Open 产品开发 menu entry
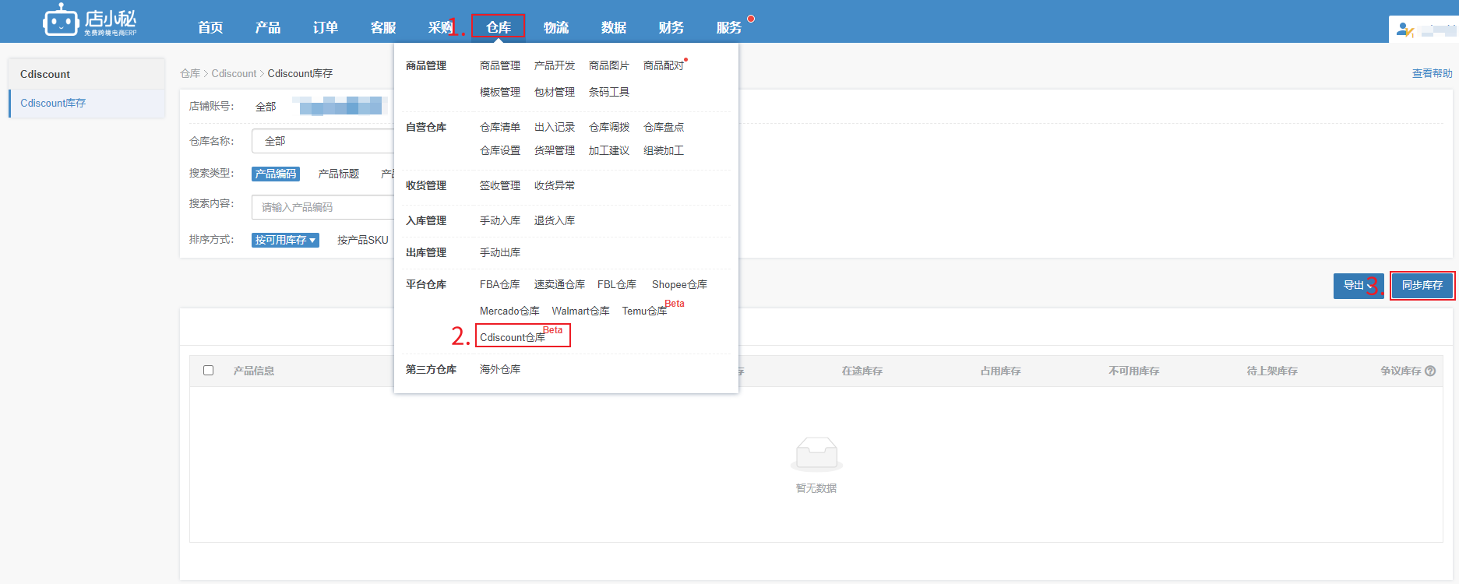The image size is (1459, 584). click(555, 65)
